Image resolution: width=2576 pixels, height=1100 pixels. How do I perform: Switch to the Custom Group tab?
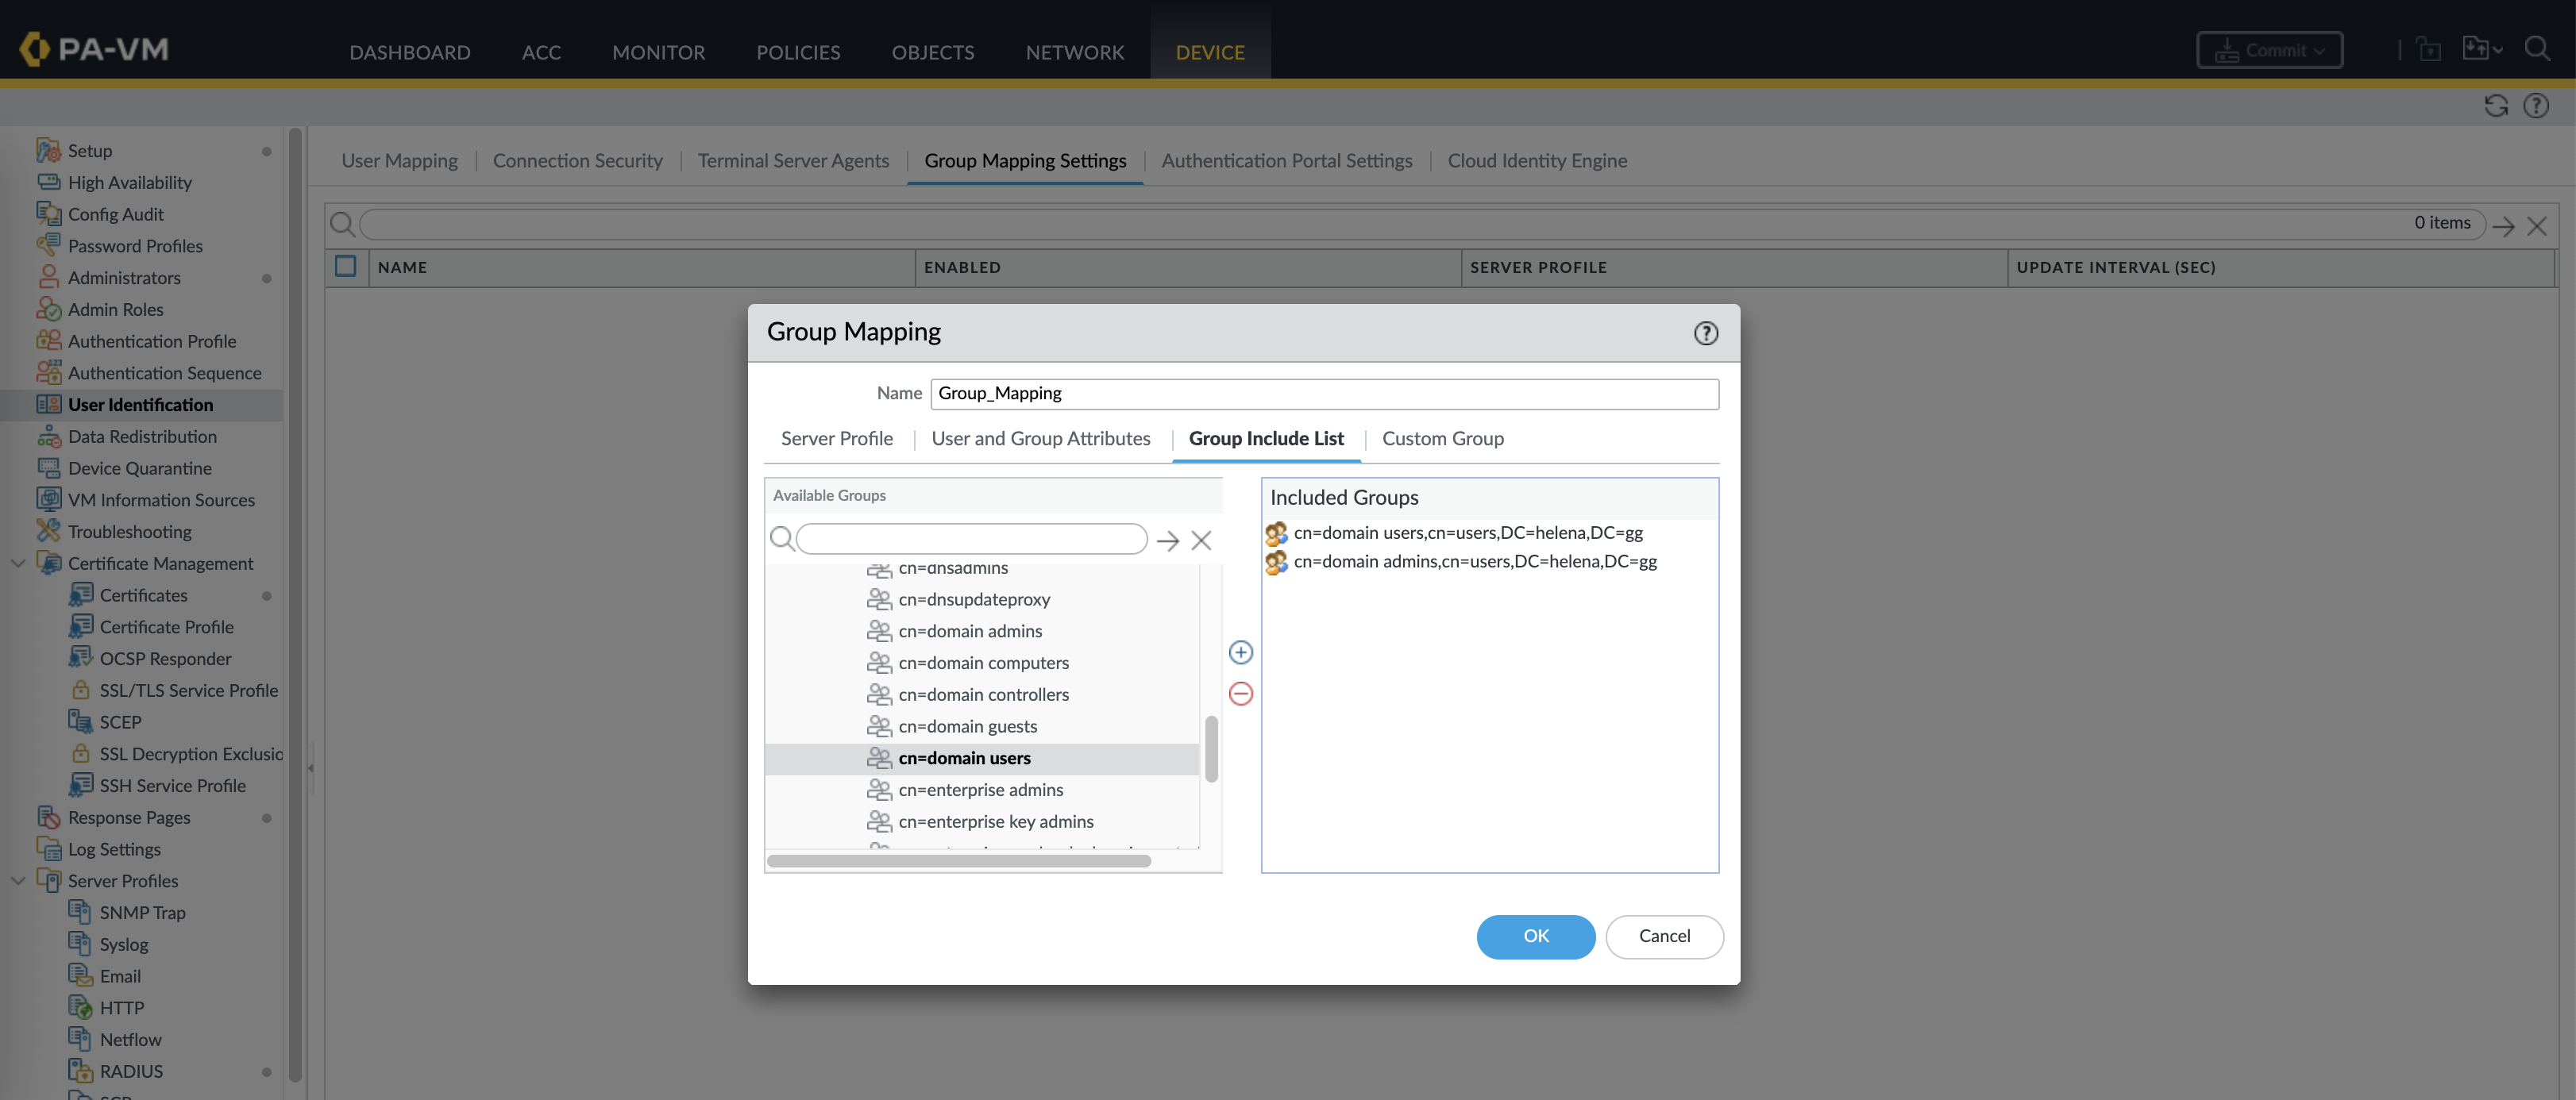pos(1442,439)
